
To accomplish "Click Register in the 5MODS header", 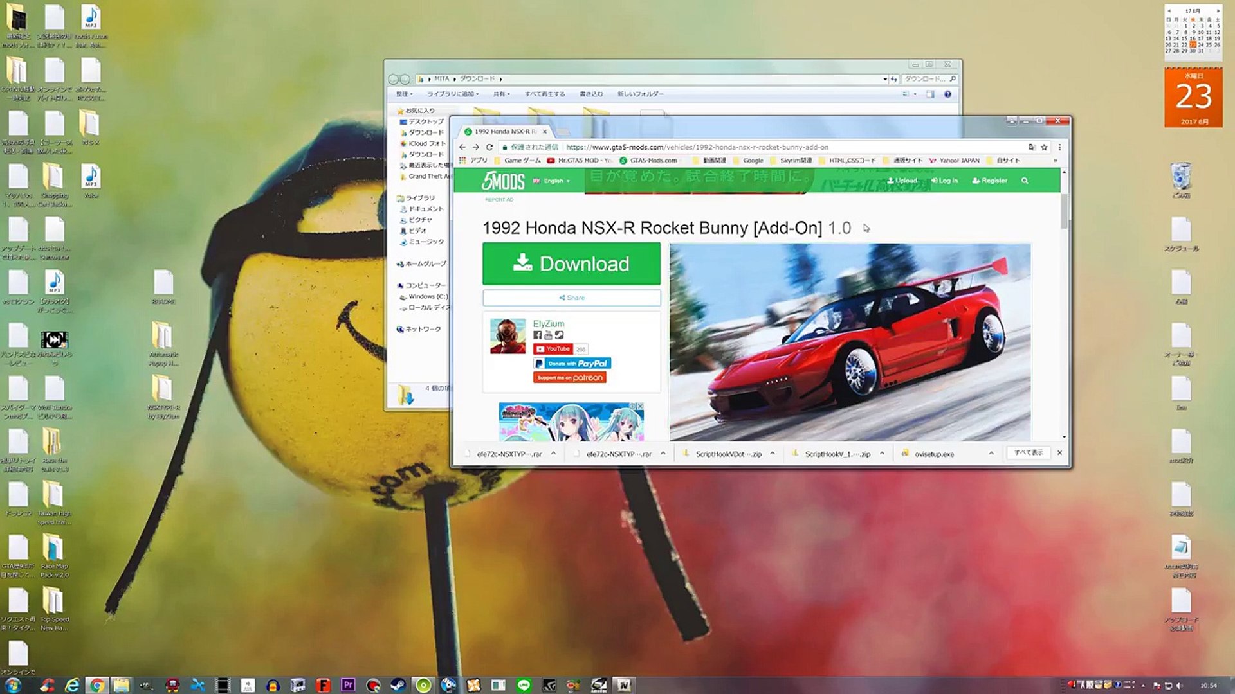I will (x=989, y=181).
